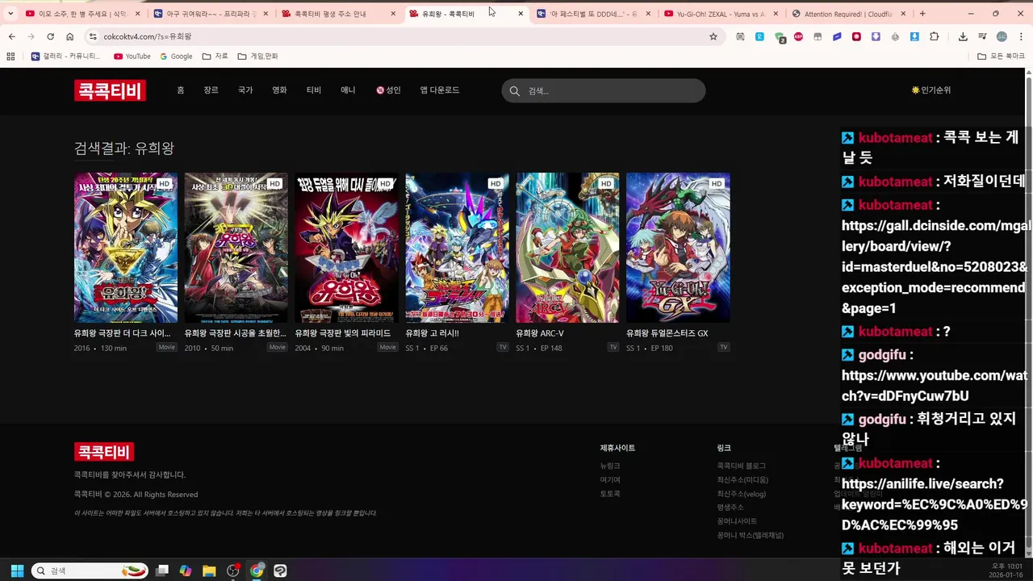Open media controls icon in Chrome toolbar
Viewport: 1033px width, 581px height.
982,36
